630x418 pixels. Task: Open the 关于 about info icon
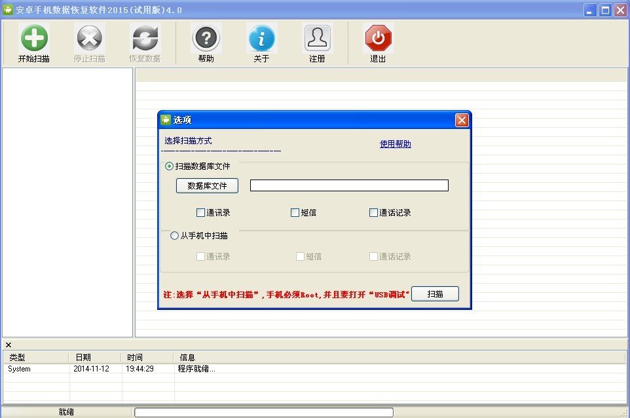[261, 38]
